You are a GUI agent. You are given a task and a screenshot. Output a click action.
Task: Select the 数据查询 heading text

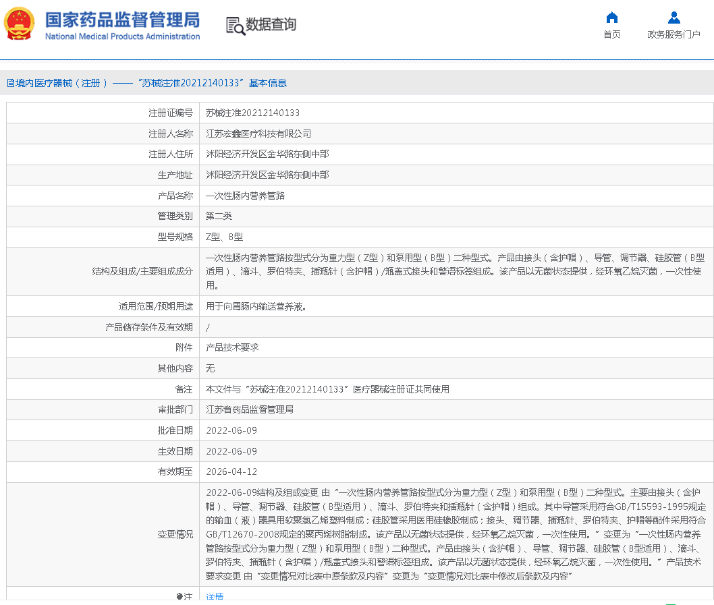(x=271, y=25)
